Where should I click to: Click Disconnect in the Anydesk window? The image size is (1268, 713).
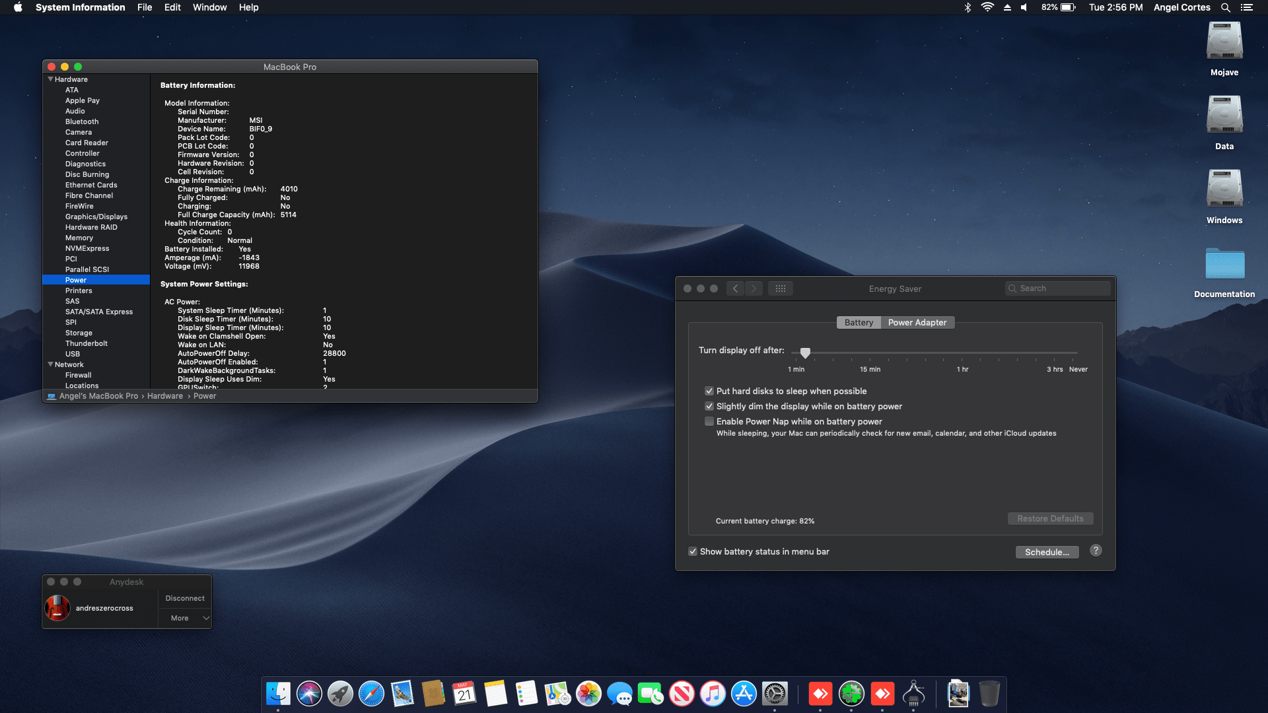point(185,598)
